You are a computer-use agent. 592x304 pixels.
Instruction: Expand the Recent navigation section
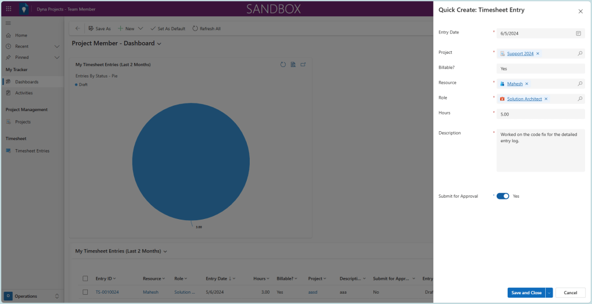[57, 46]
